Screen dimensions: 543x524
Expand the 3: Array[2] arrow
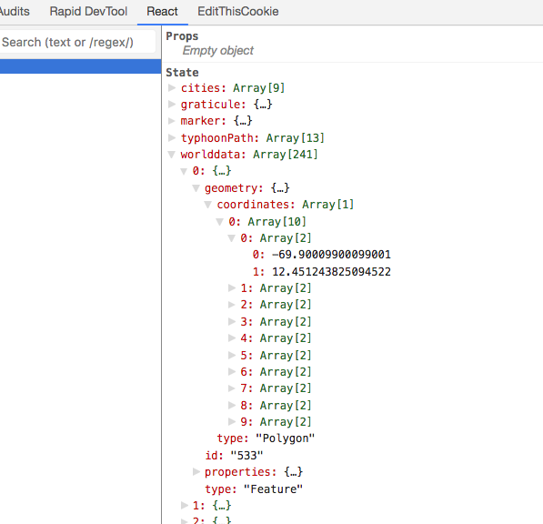click(x=232, y=321)
